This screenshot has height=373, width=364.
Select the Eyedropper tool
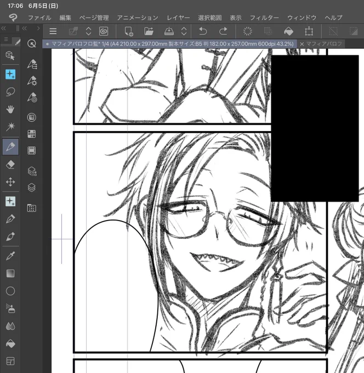(x=10, y=256)
